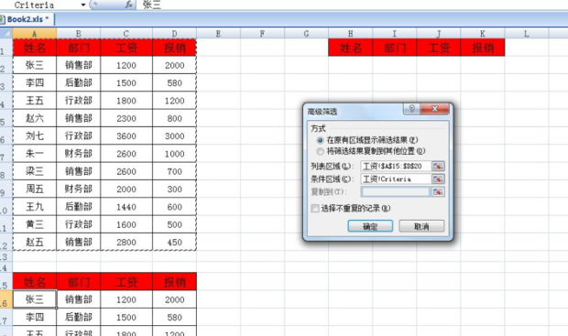
Task: Click 财务部 cell in 朱一 row
Action: pyautogui.click(x=79, y=154)
